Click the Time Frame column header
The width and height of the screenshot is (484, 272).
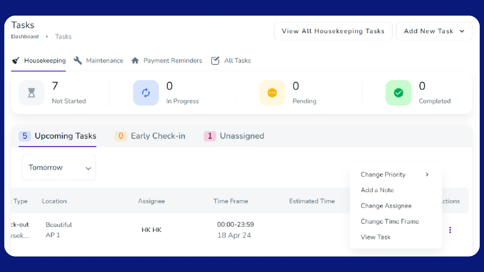tap(231, 201)
